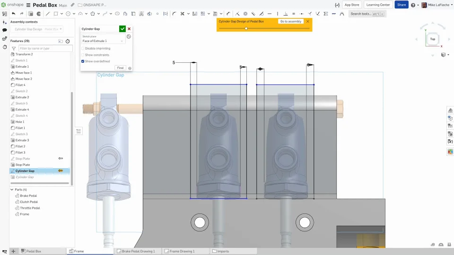454x255 pixels.
Task: Collapse the Parts (4) list
Action: tap(12, 189)
